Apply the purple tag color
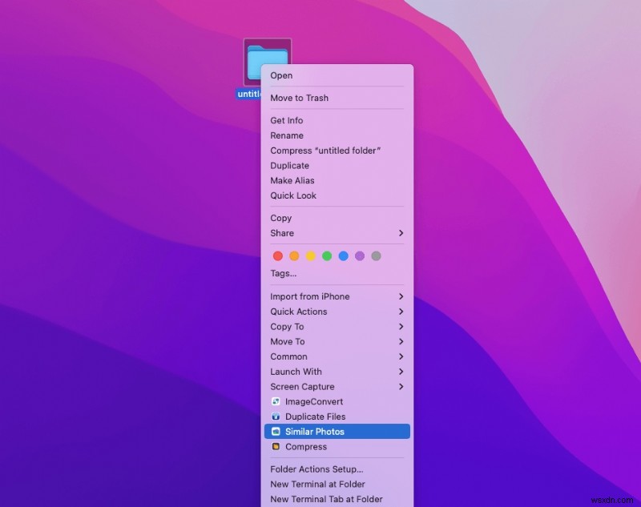 pyautogui.click(x=360, y=256)
